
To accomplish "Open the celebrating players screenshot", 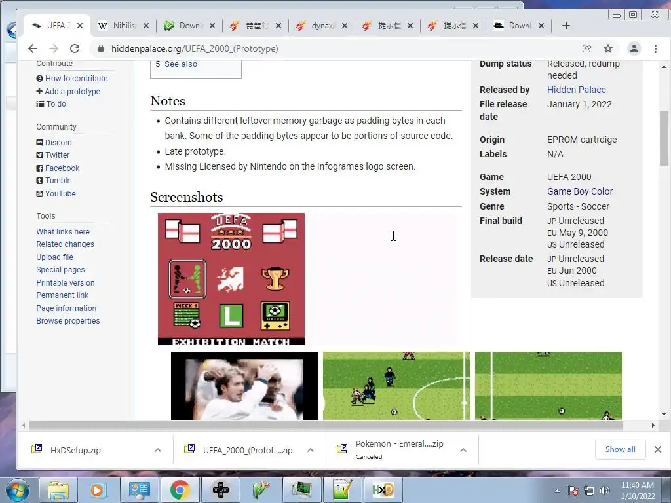I will 244,385.
